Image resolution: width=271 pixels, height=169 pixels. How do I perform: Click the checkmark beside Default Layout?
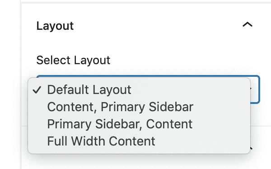(37, 90)
